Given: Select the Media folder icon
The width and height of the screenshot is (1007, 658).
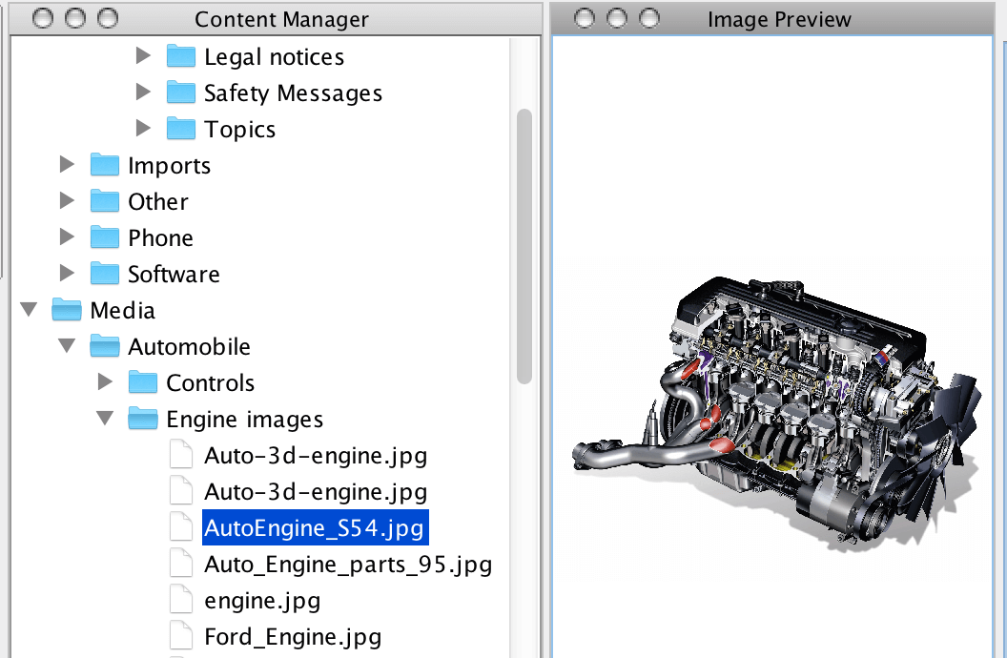Looking at the screenshot, I should click(66, 310).
